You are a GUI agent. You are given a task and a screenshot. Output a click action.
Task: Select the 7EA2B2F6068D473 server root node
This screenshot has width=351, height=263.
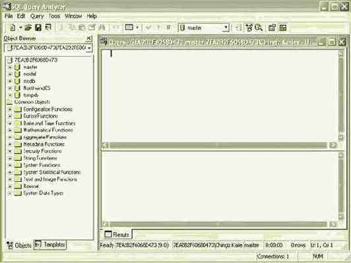pos(36,60)
